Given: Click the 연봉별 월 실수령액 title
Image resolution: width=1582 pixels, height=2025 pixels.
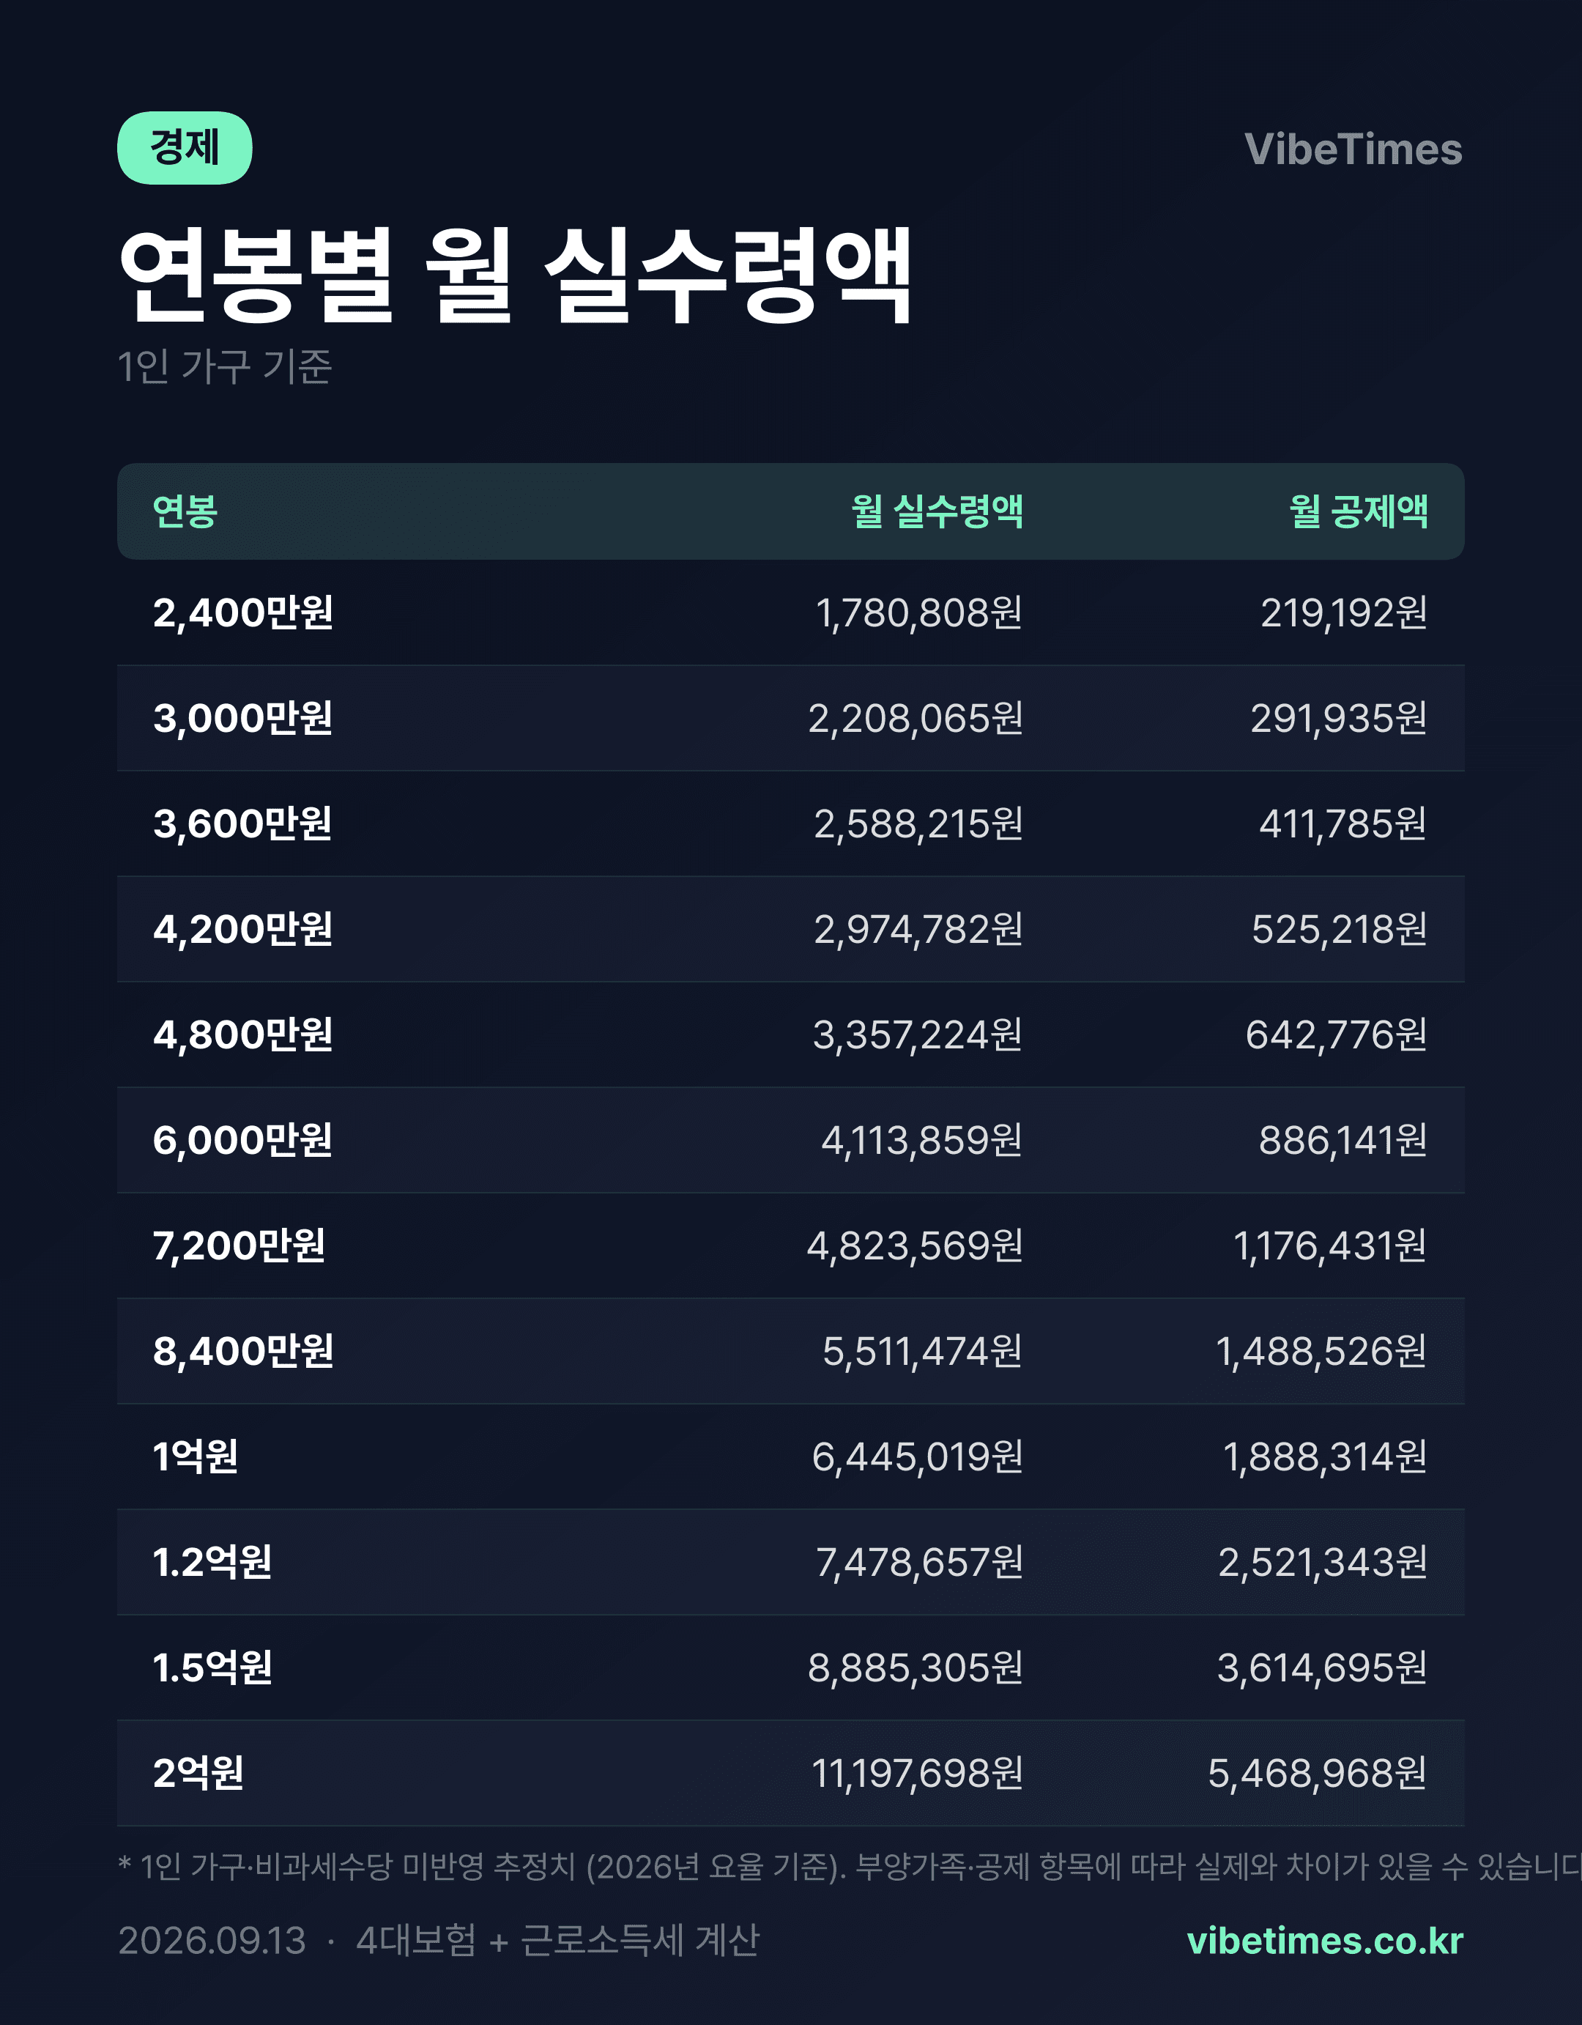Looking at the screenshot, I should 516,275.
